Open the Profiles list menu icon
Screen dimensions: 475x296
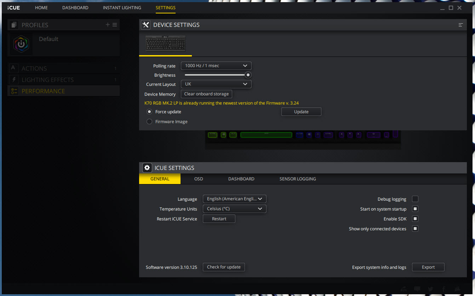115,25
